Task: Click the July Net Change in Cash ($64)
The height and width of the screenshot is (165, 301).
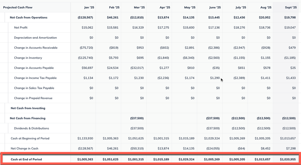Action: pyautogui.click(x=241, y=148)
